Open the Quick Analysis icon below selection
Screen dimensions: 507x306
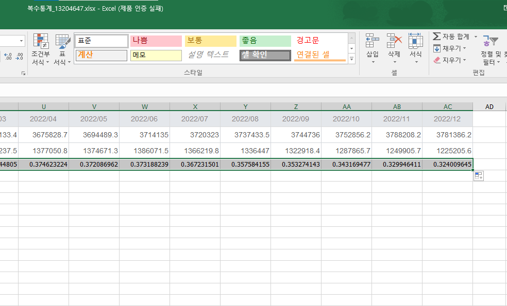(479, 176)
